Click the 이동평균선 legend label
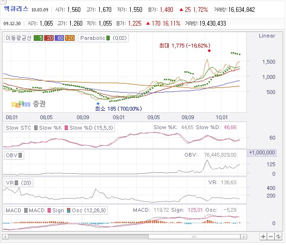The height and width of the screenshot is (245, 286). 19,38
